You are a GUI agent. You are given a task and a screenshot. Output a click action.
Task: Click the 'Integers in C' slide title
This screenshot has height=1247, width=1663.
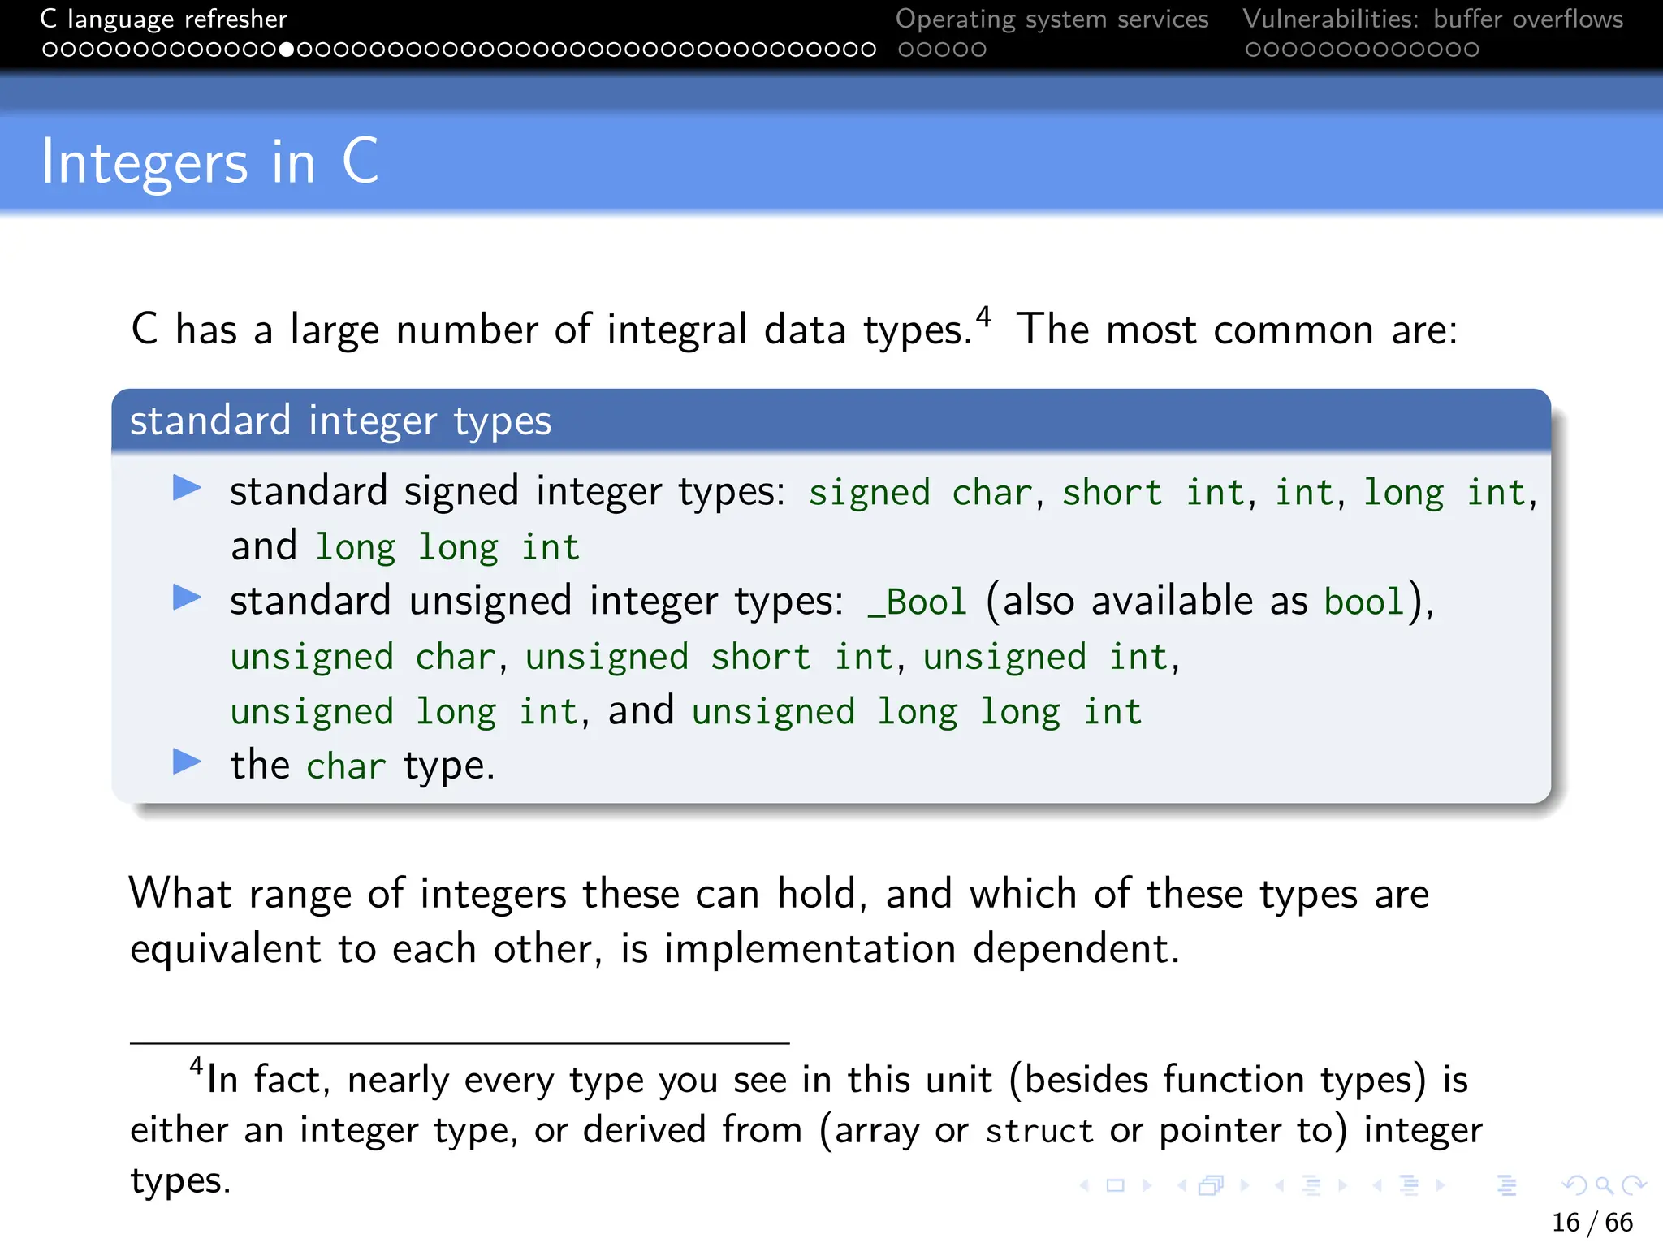click(210, 162)
